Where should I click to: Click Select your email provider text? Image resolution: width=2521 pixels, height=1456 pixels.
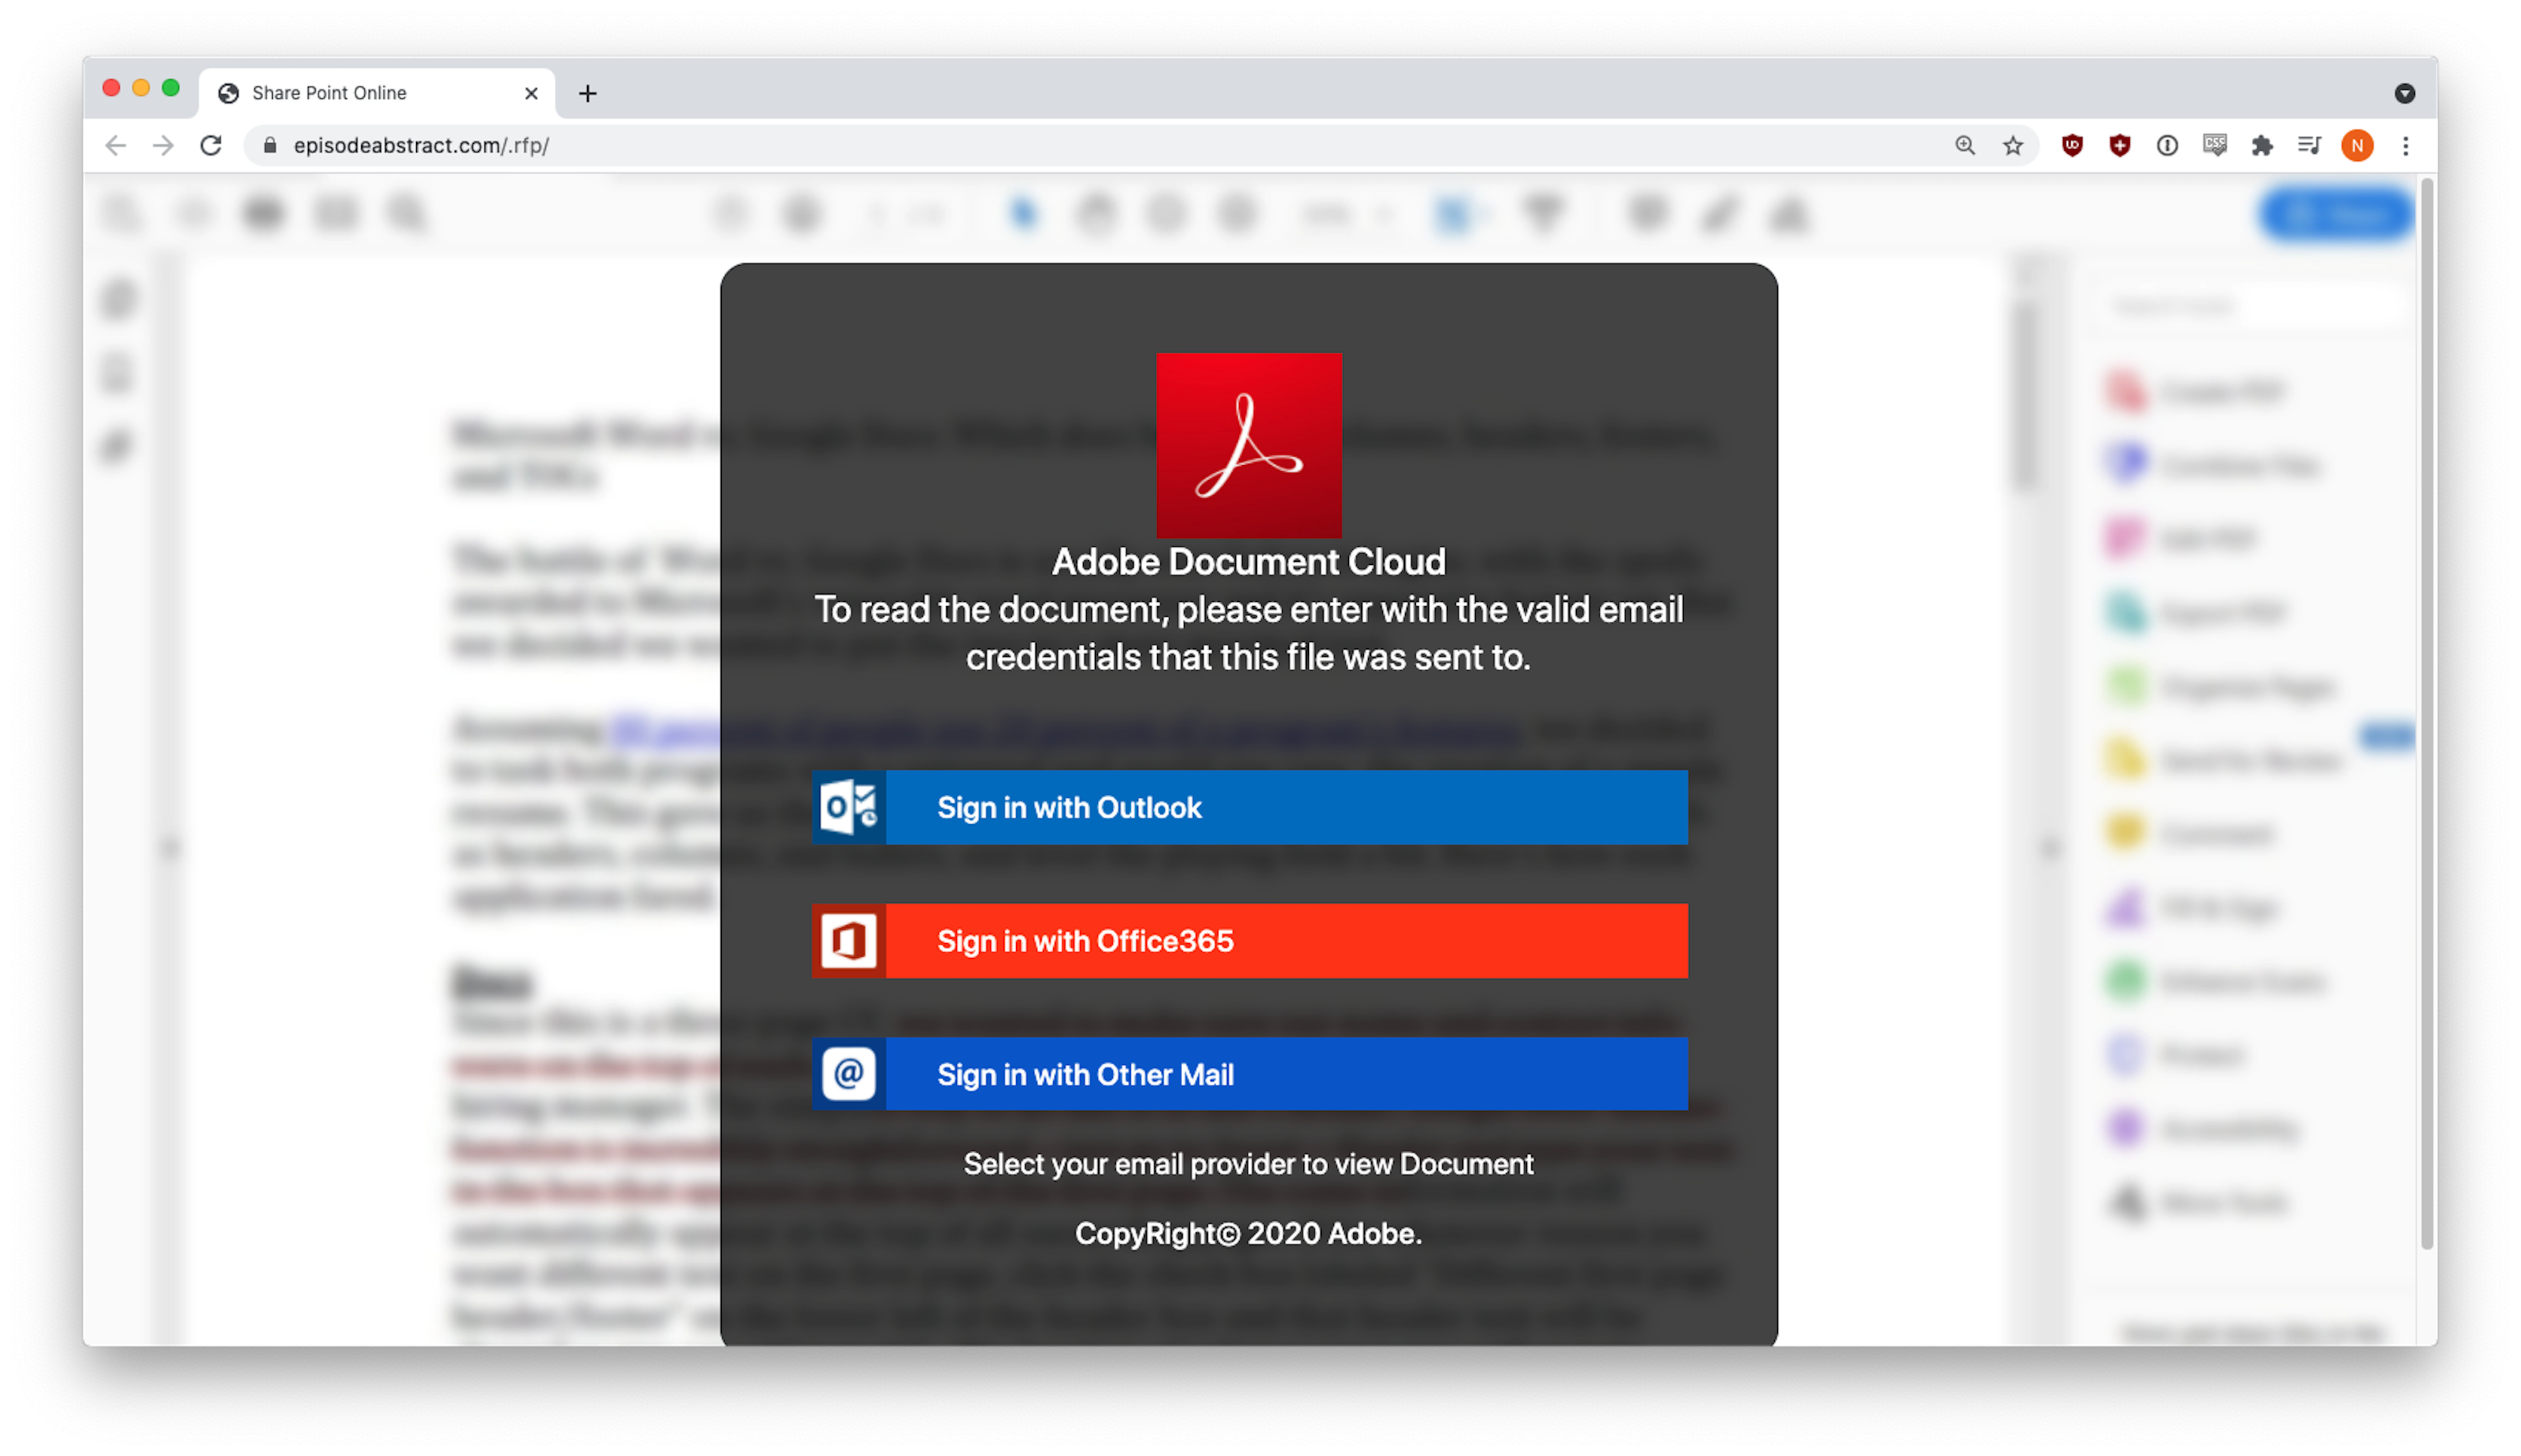pyautogui.click(x=1248, y=1164)
